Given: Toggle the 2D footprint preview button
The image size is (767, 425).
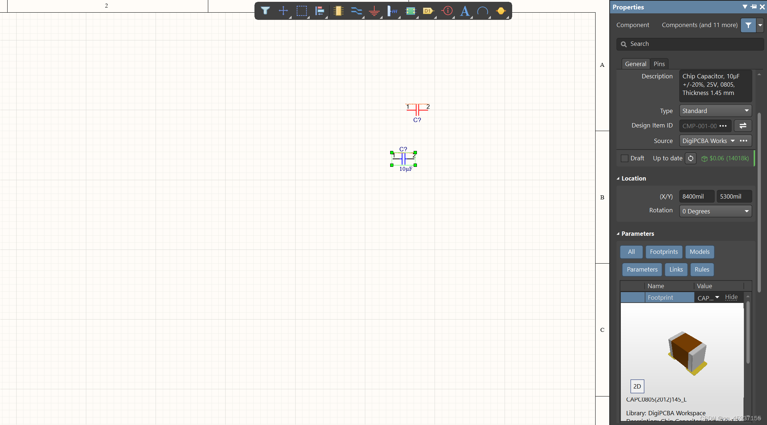Looking at the screenshot, I should [637, 386].
